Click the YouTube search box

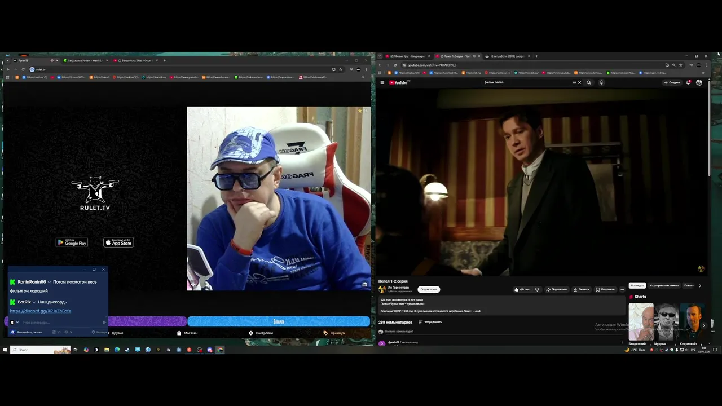pos(527,82)
